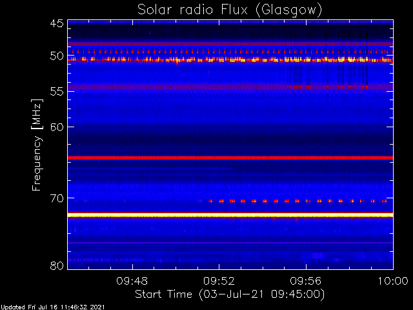Click the '09:48' time axis label
The image size is (413, 310).
(132, 281)
